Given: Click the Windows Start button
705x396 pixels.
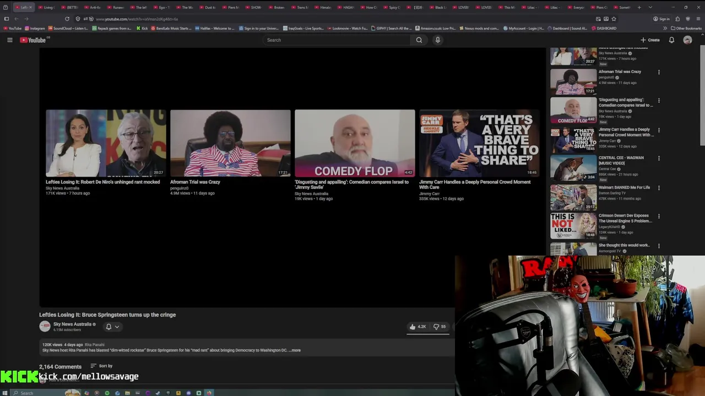Looking at the screenshot, I should (6, 393).
